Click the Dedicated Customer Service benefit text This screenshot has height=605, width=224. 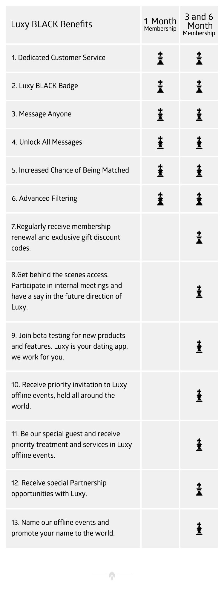pyautogui.click(x=59, y=58)
